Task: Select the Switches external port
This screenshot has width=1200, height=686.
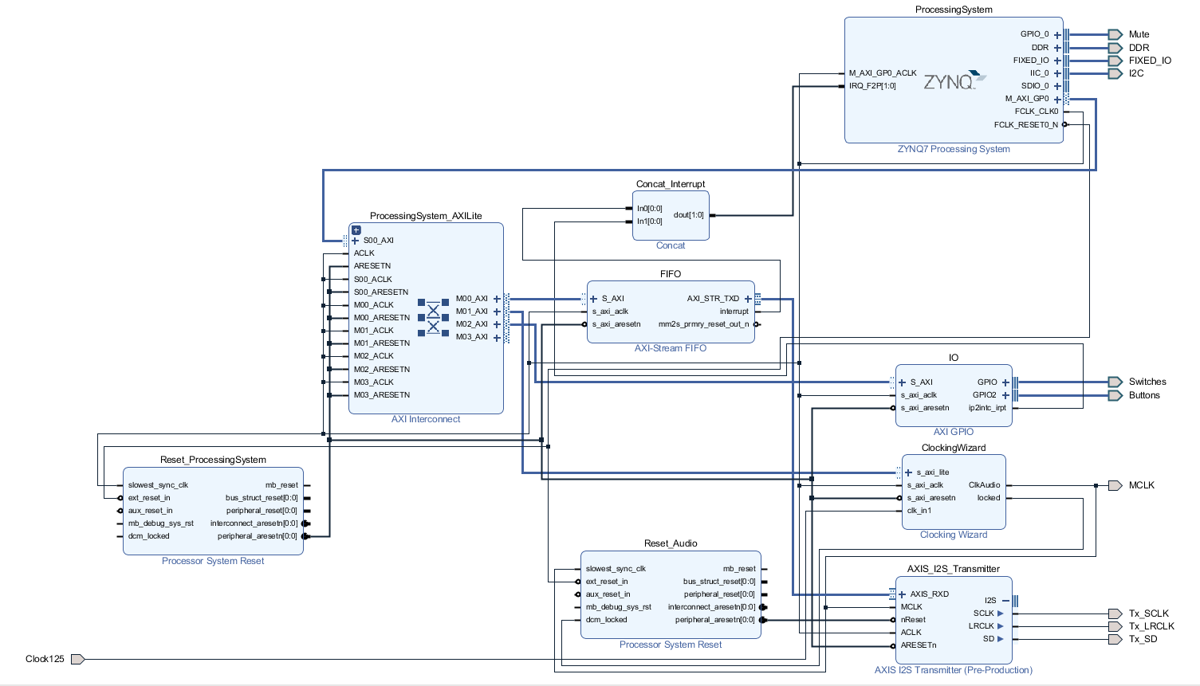Action: point(1115,382)
